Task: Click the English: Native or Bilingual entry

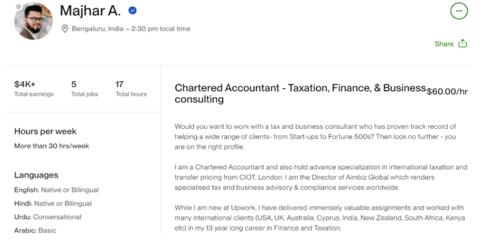Action: pos(56,190)
